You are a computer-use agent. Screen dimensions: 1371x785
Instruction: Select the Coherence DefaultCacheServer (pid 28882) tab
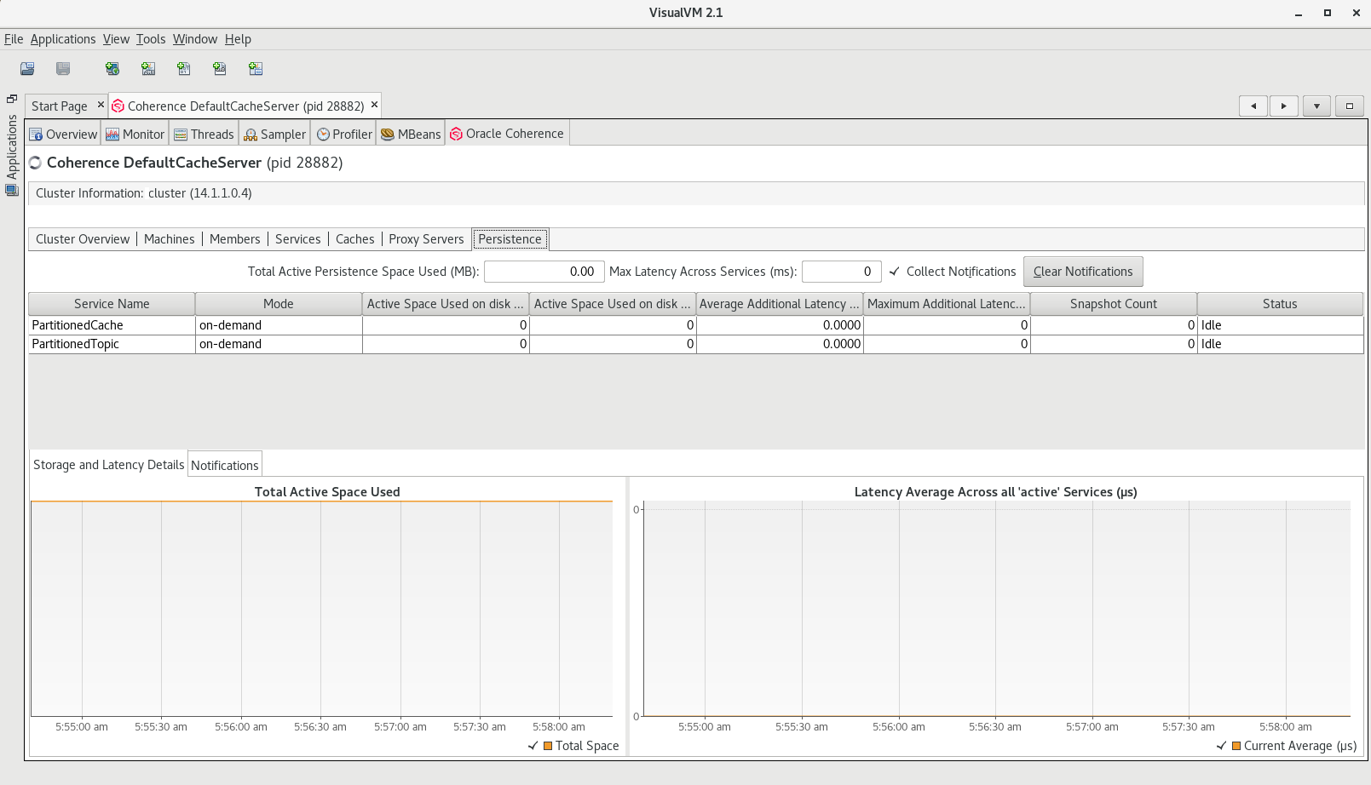point(245,106)
